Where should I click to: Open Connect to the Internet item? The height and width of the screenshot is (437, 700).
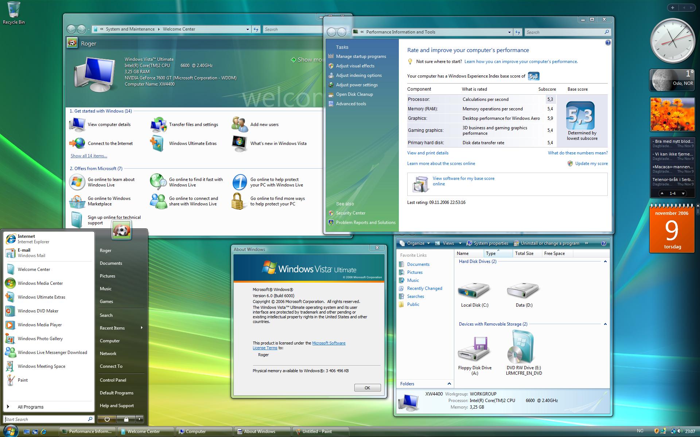pyautogui.click(x=101, y=143)
